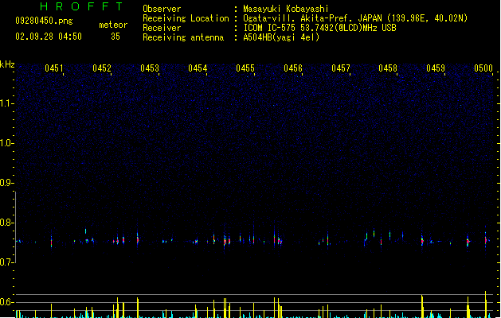Click the meteor label
501x318 pixels.
(113, 25)
